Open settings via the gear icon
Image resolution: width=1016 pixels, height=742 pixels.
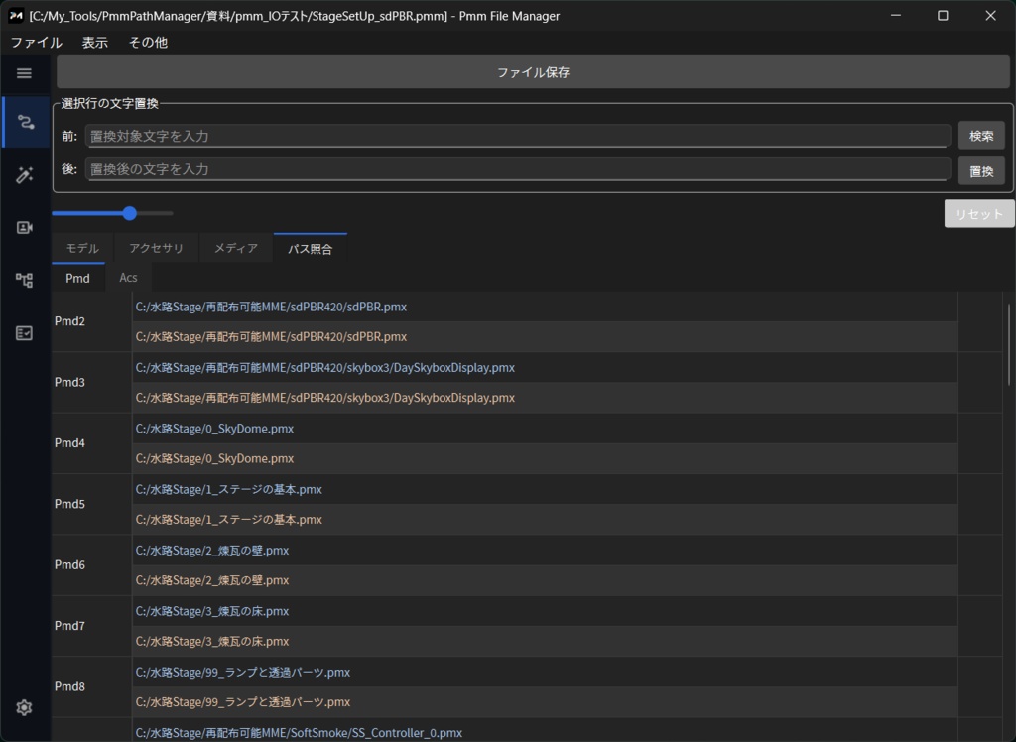point(23,707)
